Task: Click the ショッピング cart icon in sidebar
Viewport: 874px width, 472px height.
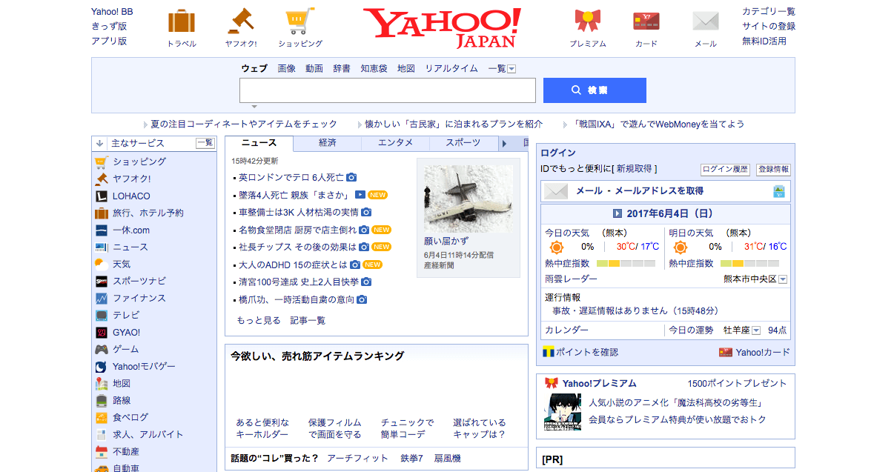Action: (102, 162)
